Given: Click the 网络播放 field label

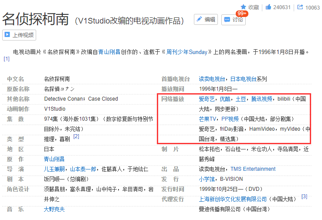Looking at the screenshot, I should pos(173,99).
